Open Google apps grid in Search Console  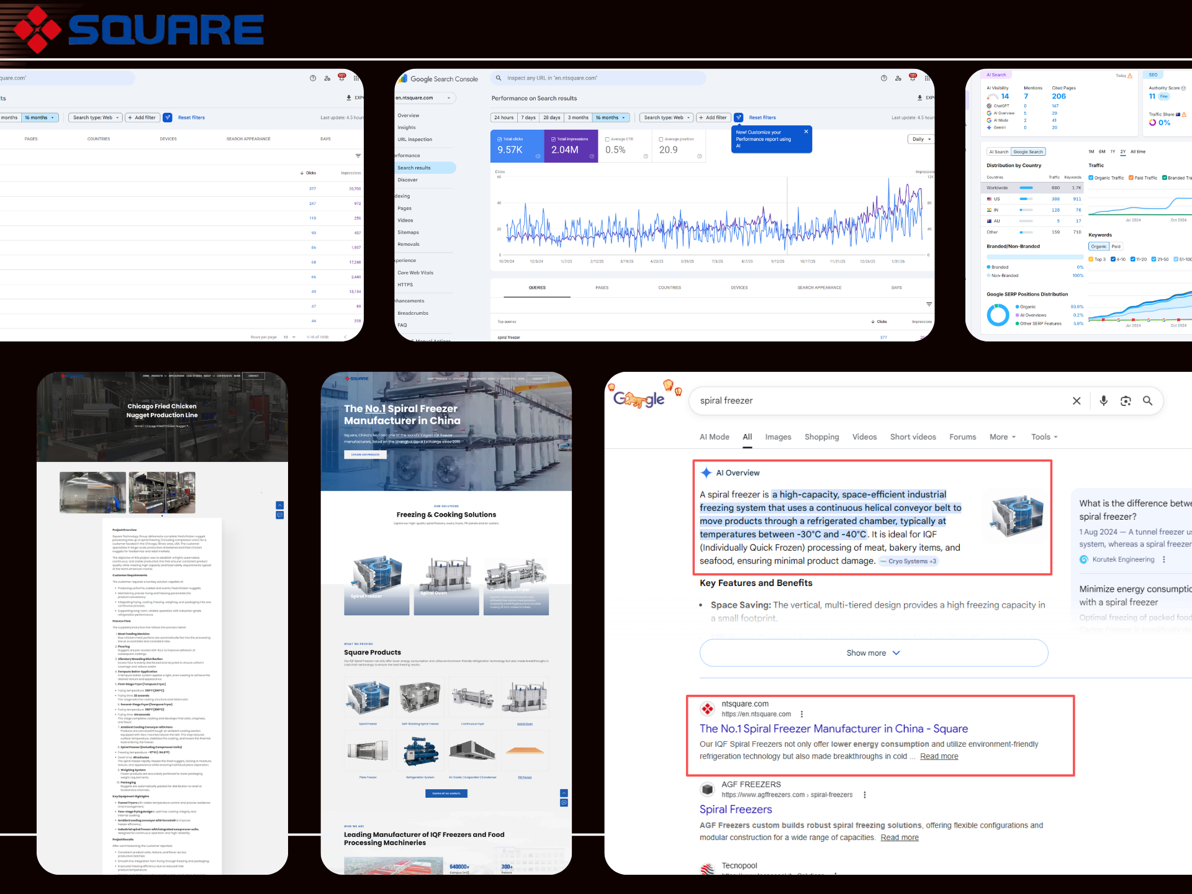click(927, 78)
